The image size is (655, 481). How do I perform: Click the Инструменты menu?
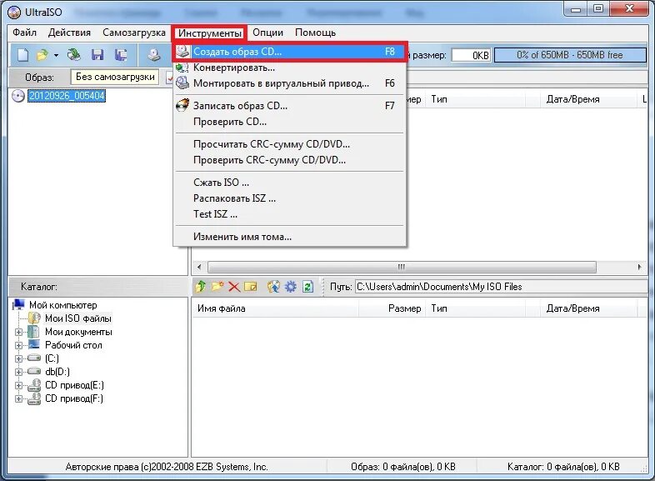pyautogui.click(x=210, y=33)
